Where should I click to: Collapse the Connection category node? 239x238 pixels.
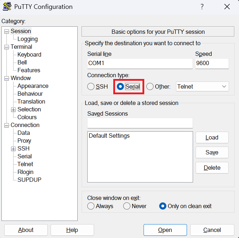point(6,125)
